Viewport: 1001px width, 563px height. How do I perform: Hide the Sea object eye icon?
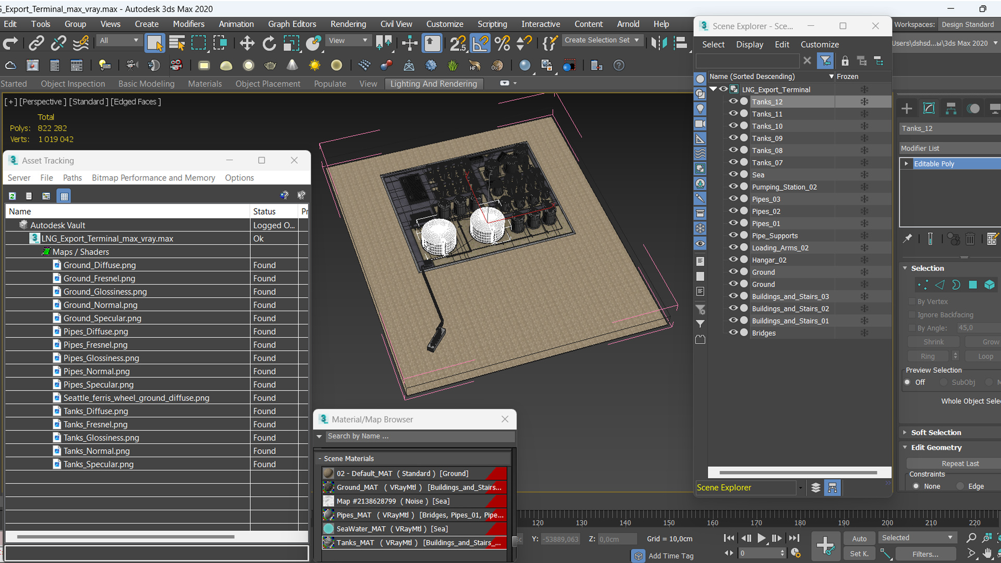[x=733, y=175]
